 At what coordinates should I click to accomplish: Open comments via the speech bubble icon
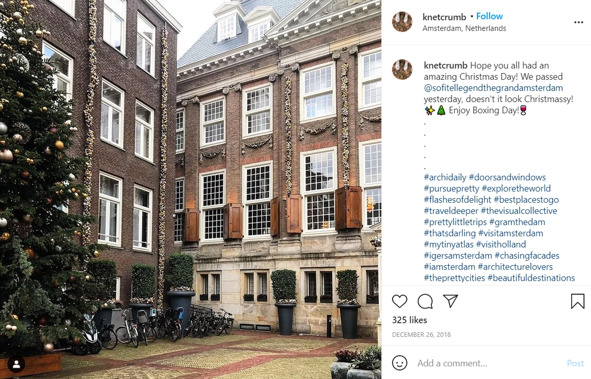point(425,301)
